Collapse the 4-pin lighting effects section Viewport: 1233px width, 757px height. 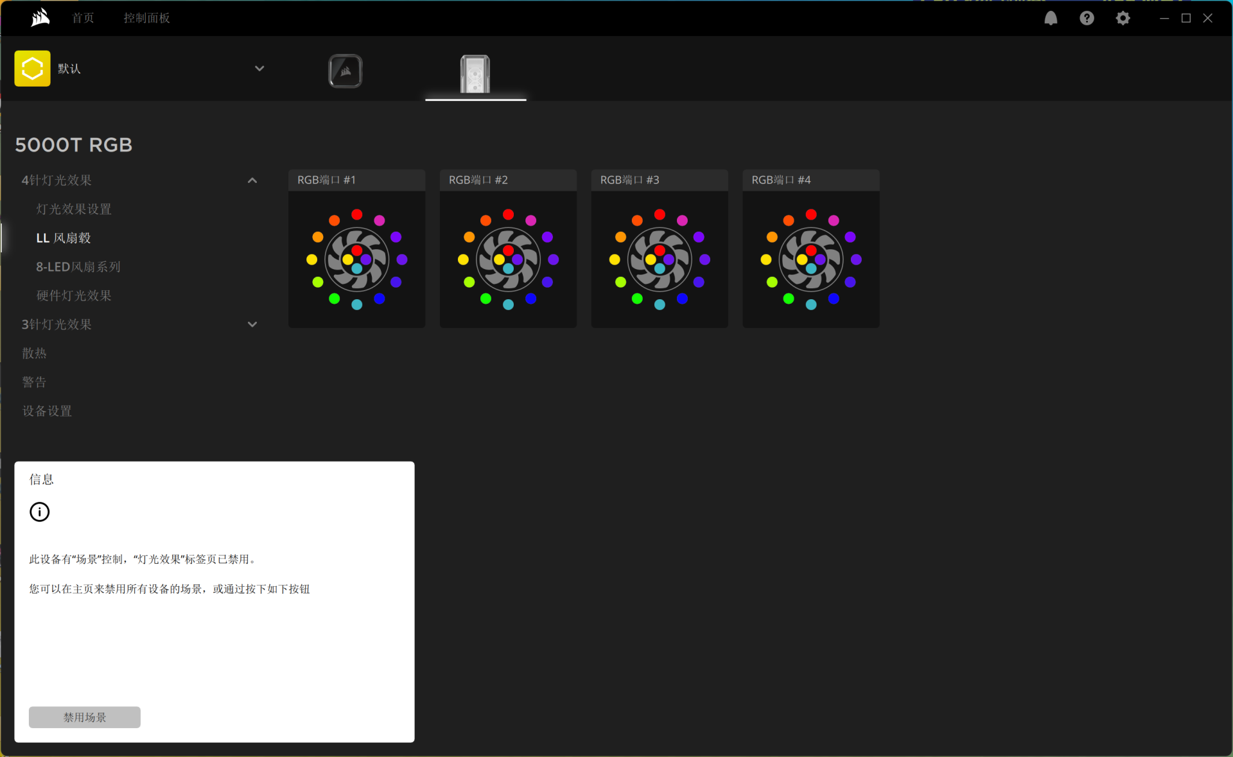pyautogui.click(x=252, y=180)
